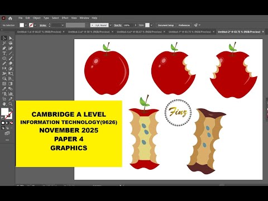The image size is (268, 201).
Task: Pick the Slice tool
Action: (11, 99)
